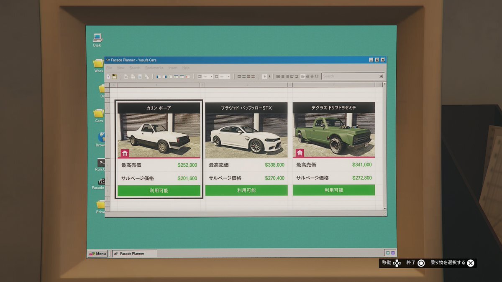Open the Help menu

point(186,68)
